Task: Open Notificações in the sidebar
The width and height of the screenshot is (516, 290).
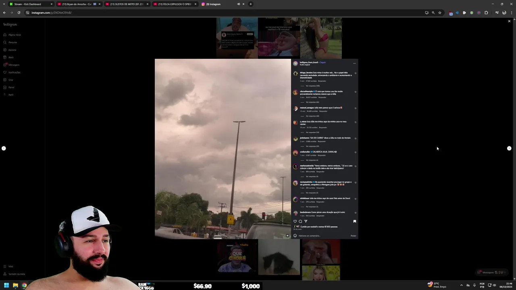Action: (12, 72)
